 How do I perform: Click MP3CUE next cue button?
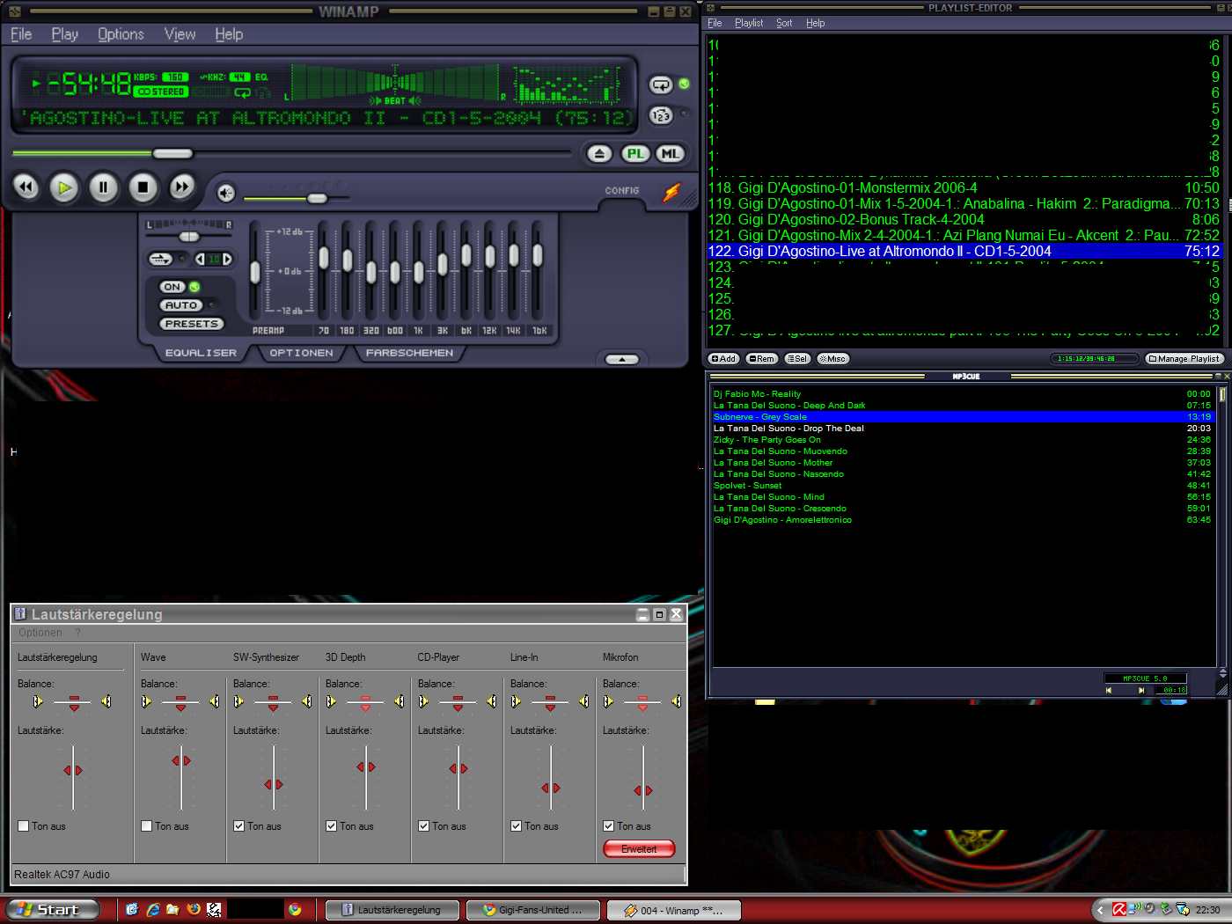coord(1141,690)
